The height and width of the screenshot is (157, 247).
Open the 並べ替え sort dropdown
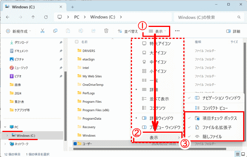coord(128,31)
